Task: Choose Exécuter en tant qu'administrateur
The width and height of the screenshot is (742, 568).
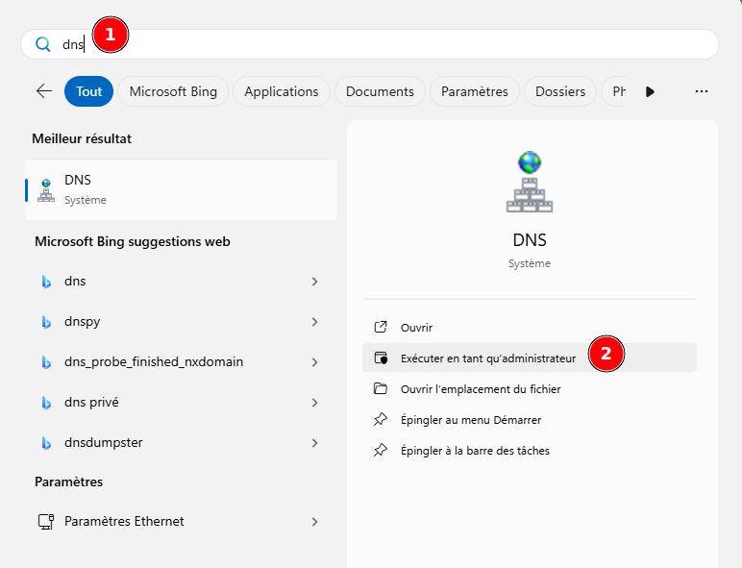Action: (530, 358)
